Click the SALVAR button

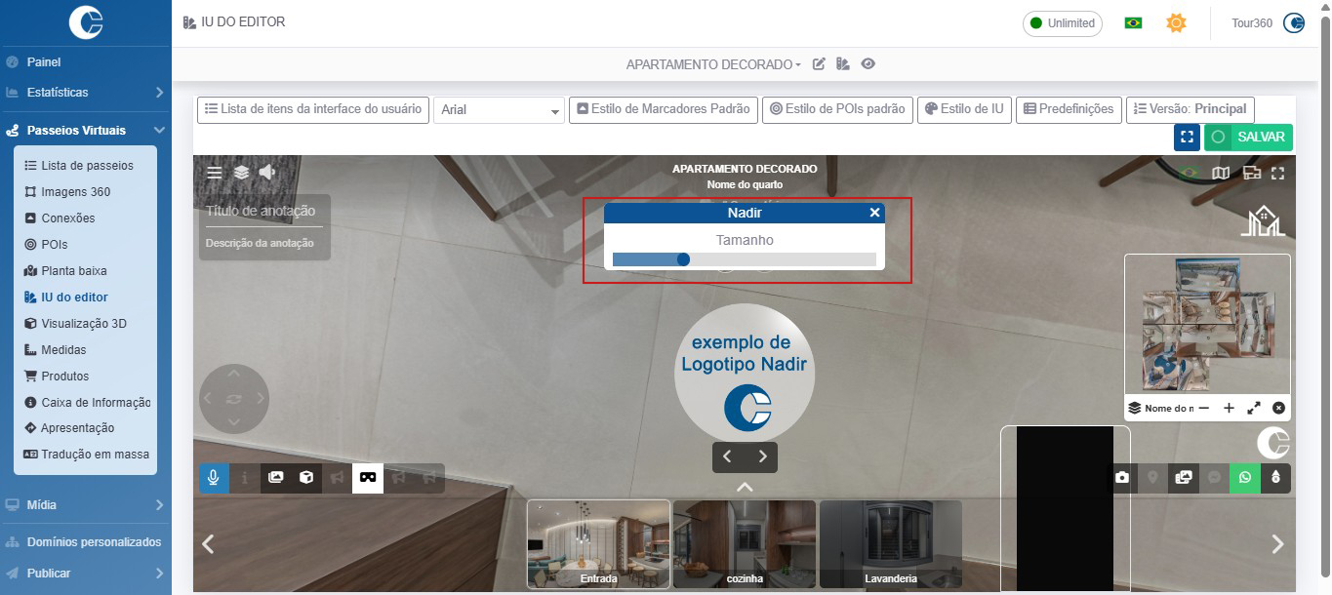tap(1248, 138)
